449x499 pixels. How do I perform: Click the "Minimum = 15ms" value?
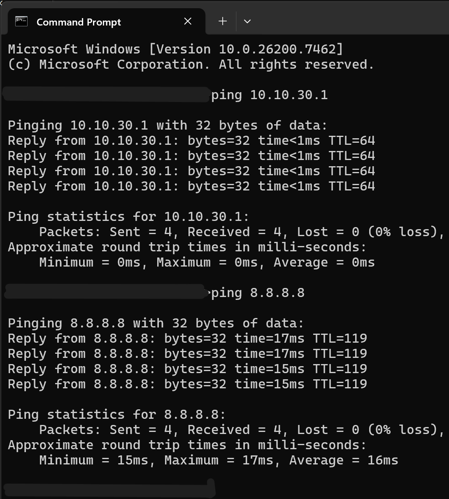[x=94, y=460]
